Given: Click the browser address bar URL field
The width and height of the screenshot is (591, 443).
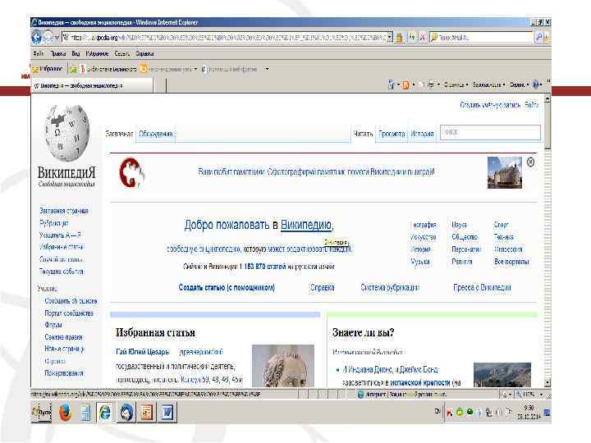Looking at the screenshot, I should (x=224, y=37).
